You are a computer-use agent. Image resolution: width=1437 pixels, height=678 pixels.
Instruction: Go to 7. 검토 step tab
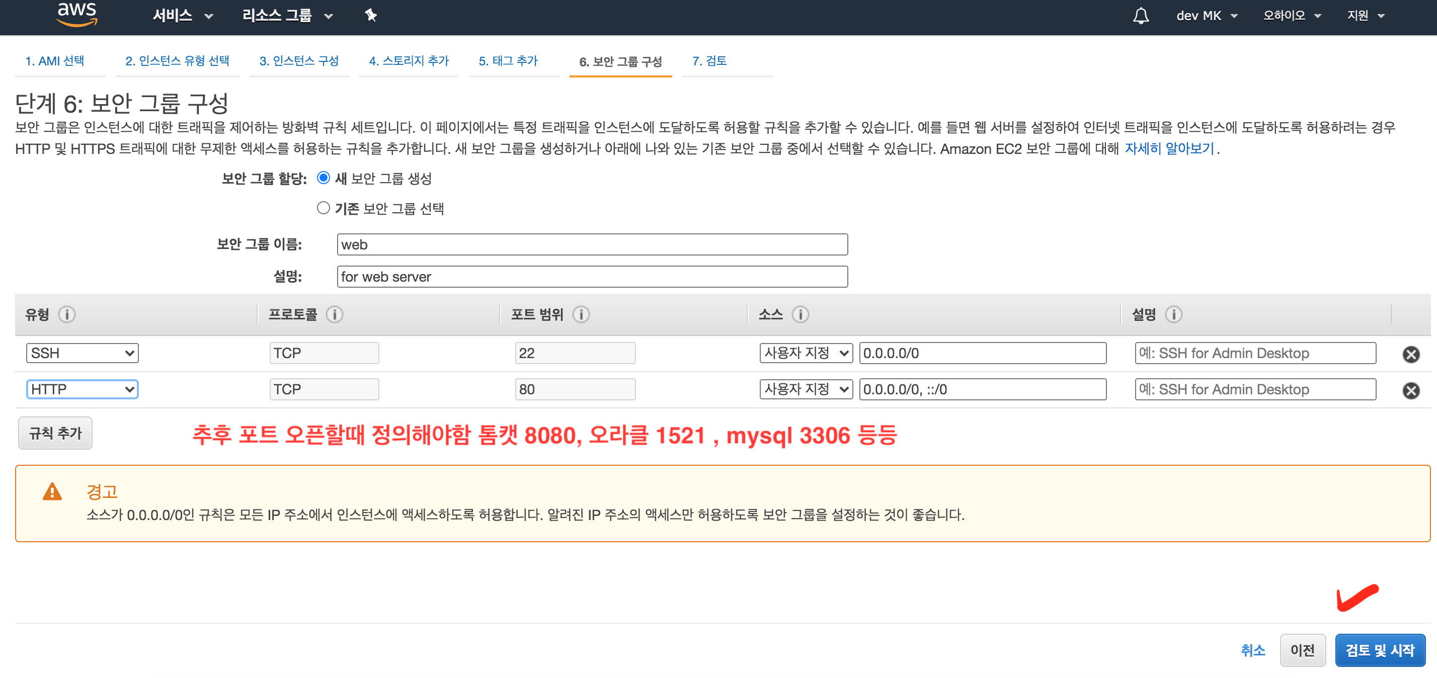click(x=709, y=61)
